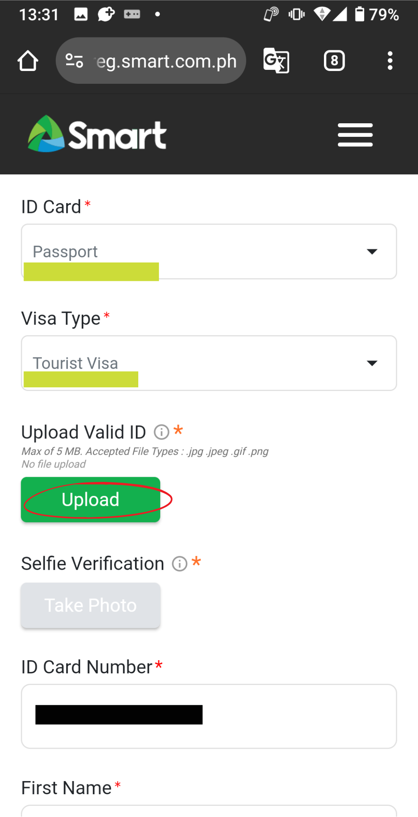Click ID Card dropdown arrow
Screen dimensions: 418x817
(x=372, y=252)
